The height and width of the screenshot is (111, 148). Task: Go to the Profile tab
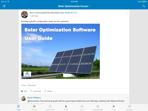(x=66, y=108)
